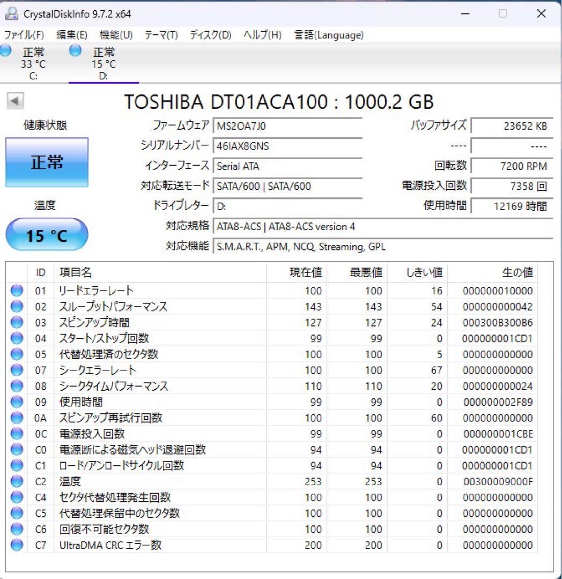Open the ファイル menu
The image size is (562, 579).
point(23,35)
